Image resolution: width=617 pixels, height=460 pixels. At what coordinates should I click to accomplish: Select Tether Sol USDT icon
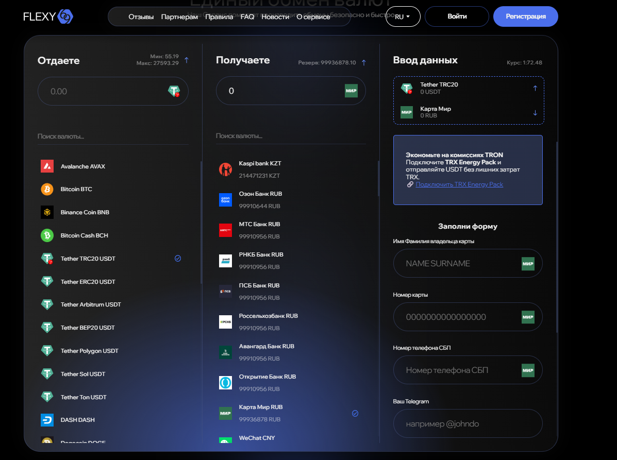tap(47, 374)
